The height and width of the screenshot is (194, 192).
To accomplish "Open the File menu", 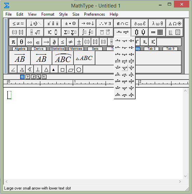I will click(9, 14).
